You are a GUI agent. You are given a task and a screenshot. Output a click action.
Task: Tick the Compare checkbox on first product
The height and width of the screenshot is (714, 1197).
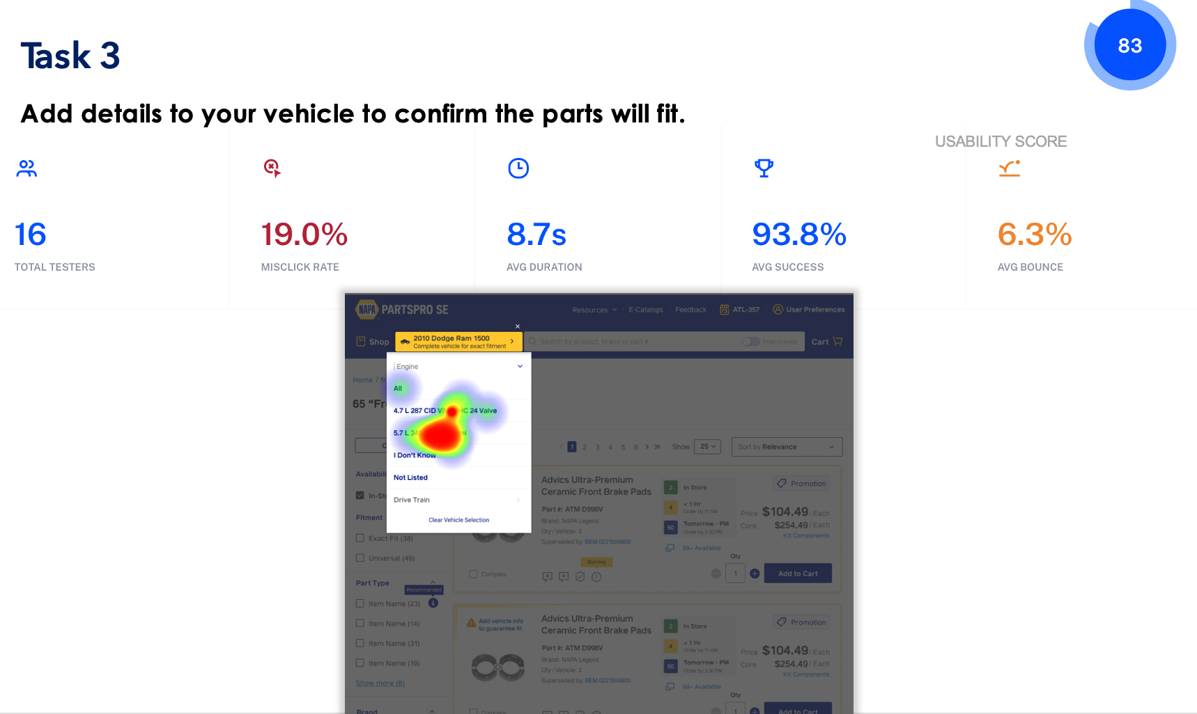pyautogui.click(x=473, y=574)
